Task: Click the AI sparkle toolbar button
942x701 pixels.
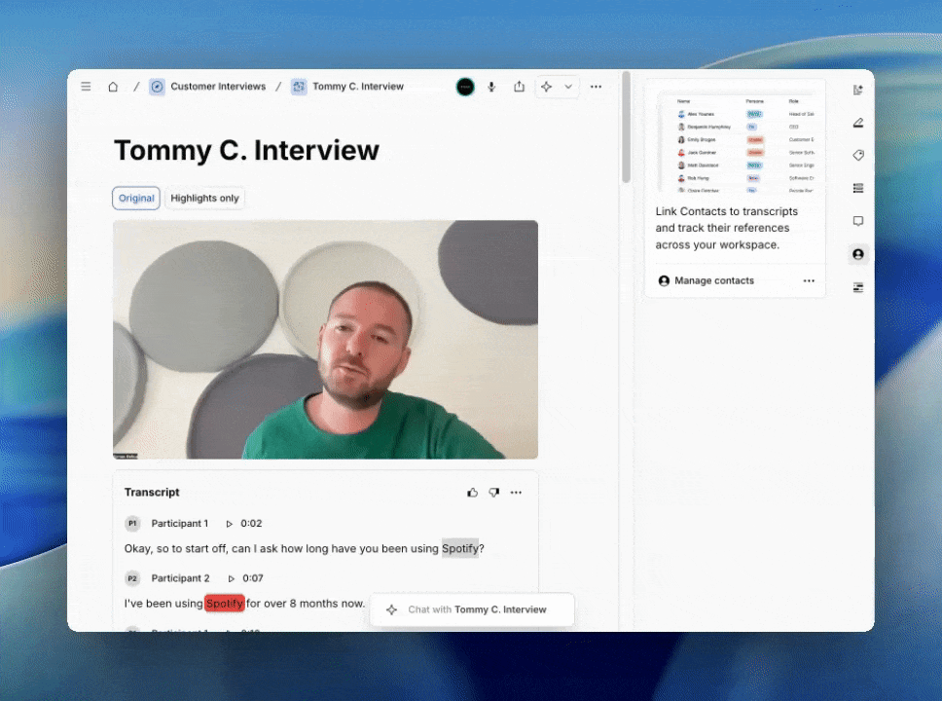Action: pos(546,87)
